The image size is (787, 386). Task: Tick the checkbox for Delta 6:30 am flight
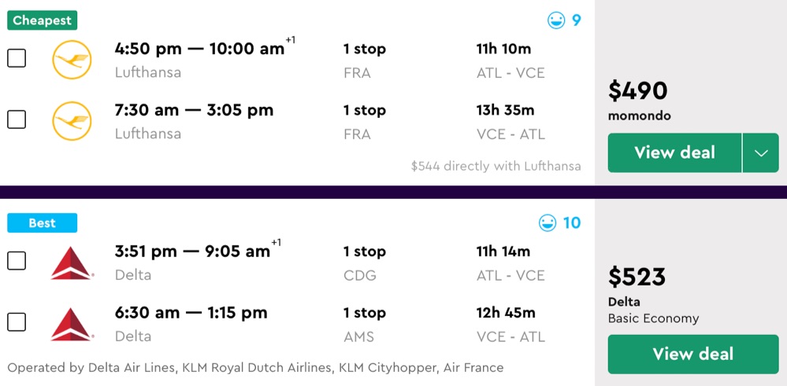click(x=17, y=322)
